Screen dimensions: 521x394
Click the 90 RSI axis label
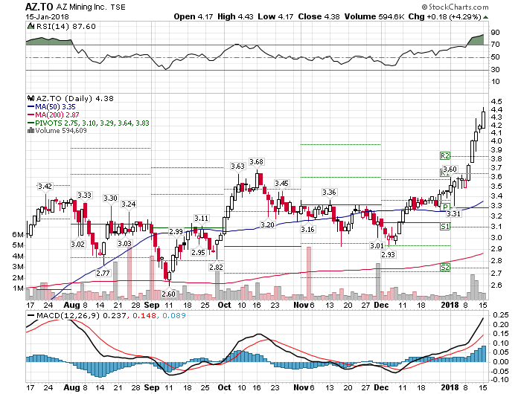pos(496,33)
